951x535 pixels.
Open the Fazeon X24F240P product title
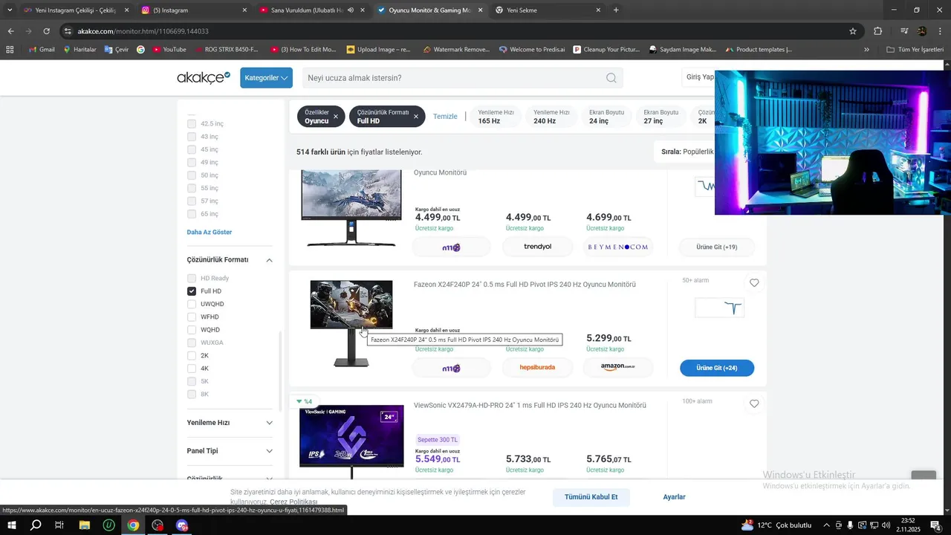tap(525, 285)
